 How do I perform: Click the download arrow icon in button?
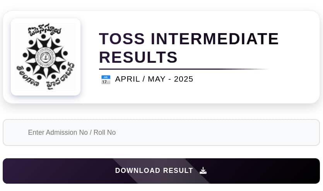pos(203,171)
